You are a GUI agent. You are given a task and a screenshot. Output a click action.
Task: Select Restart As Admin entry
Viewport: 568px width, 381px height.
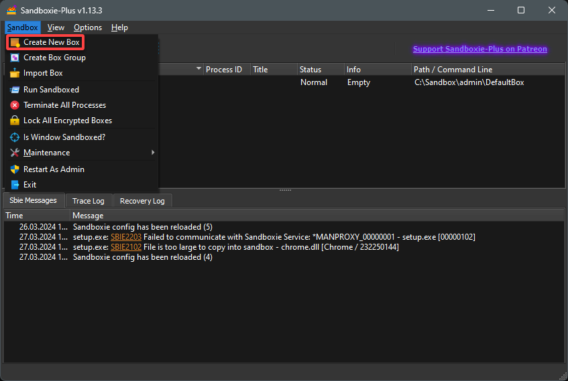point(82,169)
